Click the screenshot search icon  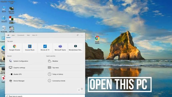pos(79,90)
